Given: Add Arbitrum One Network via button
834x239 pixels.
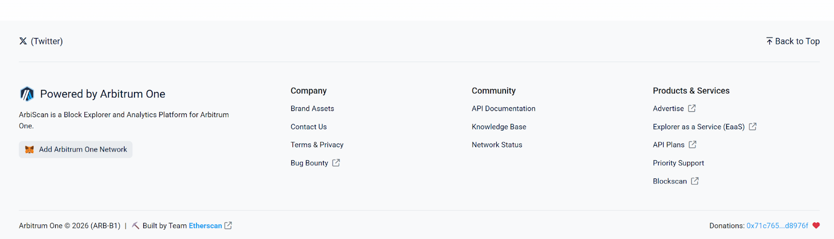Looking at the screenshot, I should (x=76, y=149).
